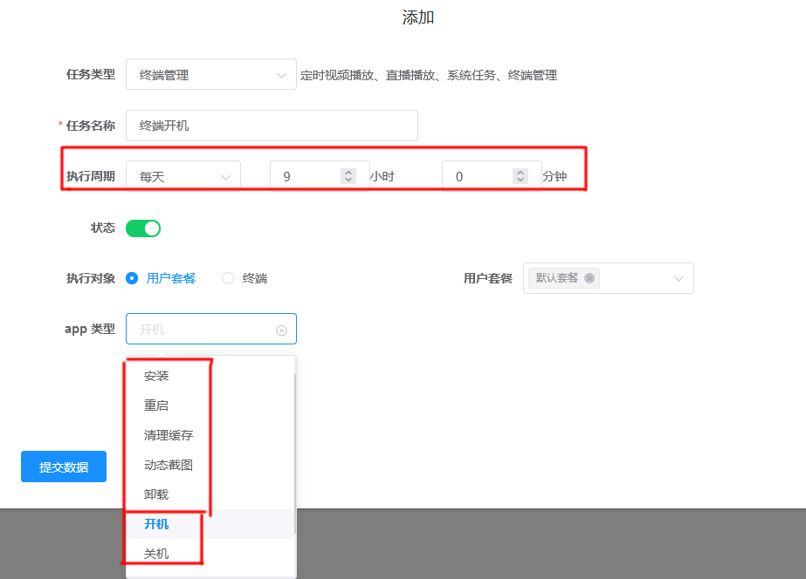Select the 终端 radio button
The width and height of the screenshot is (806, 579).
(x=228, y=278)
